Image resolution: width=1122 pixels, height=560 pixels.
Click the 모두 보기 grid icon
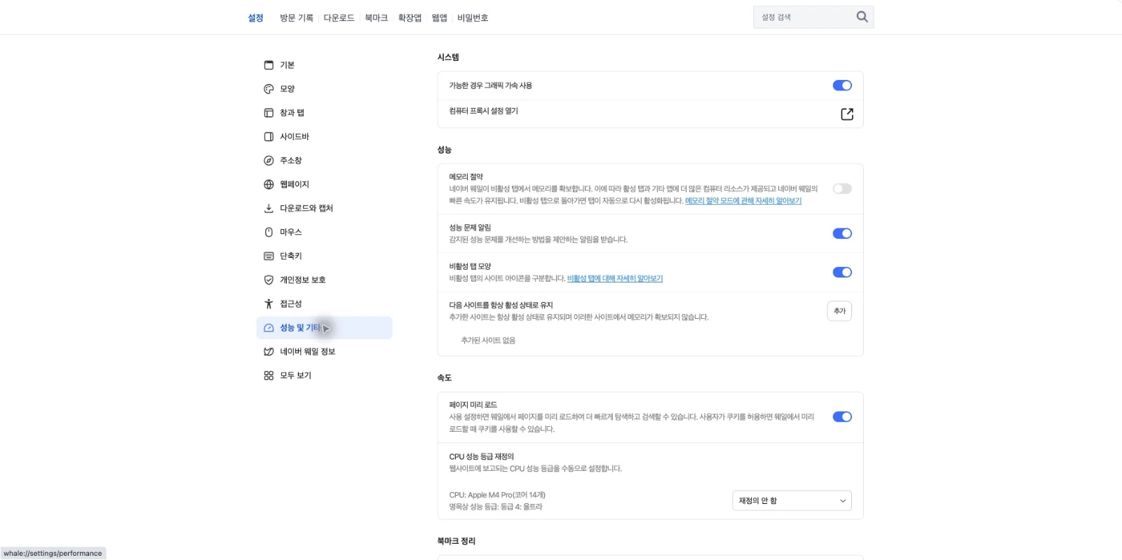[x=269, y=375]
